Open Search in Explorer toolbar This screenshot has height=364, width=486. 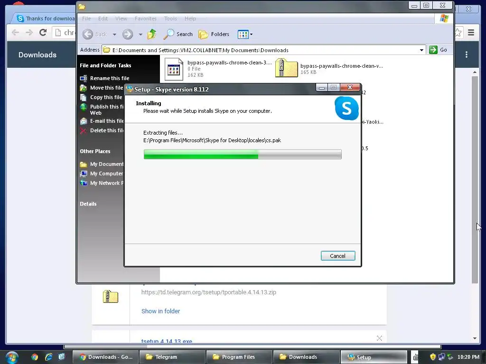178,34
